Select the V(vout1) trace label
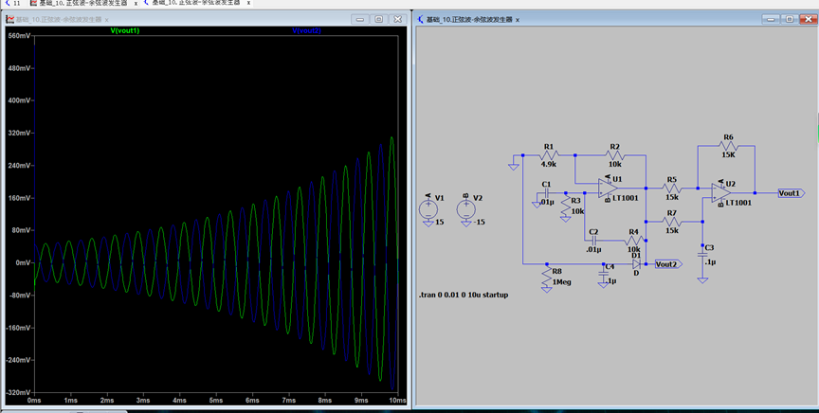The image size is (819, 413). [125, 31]
